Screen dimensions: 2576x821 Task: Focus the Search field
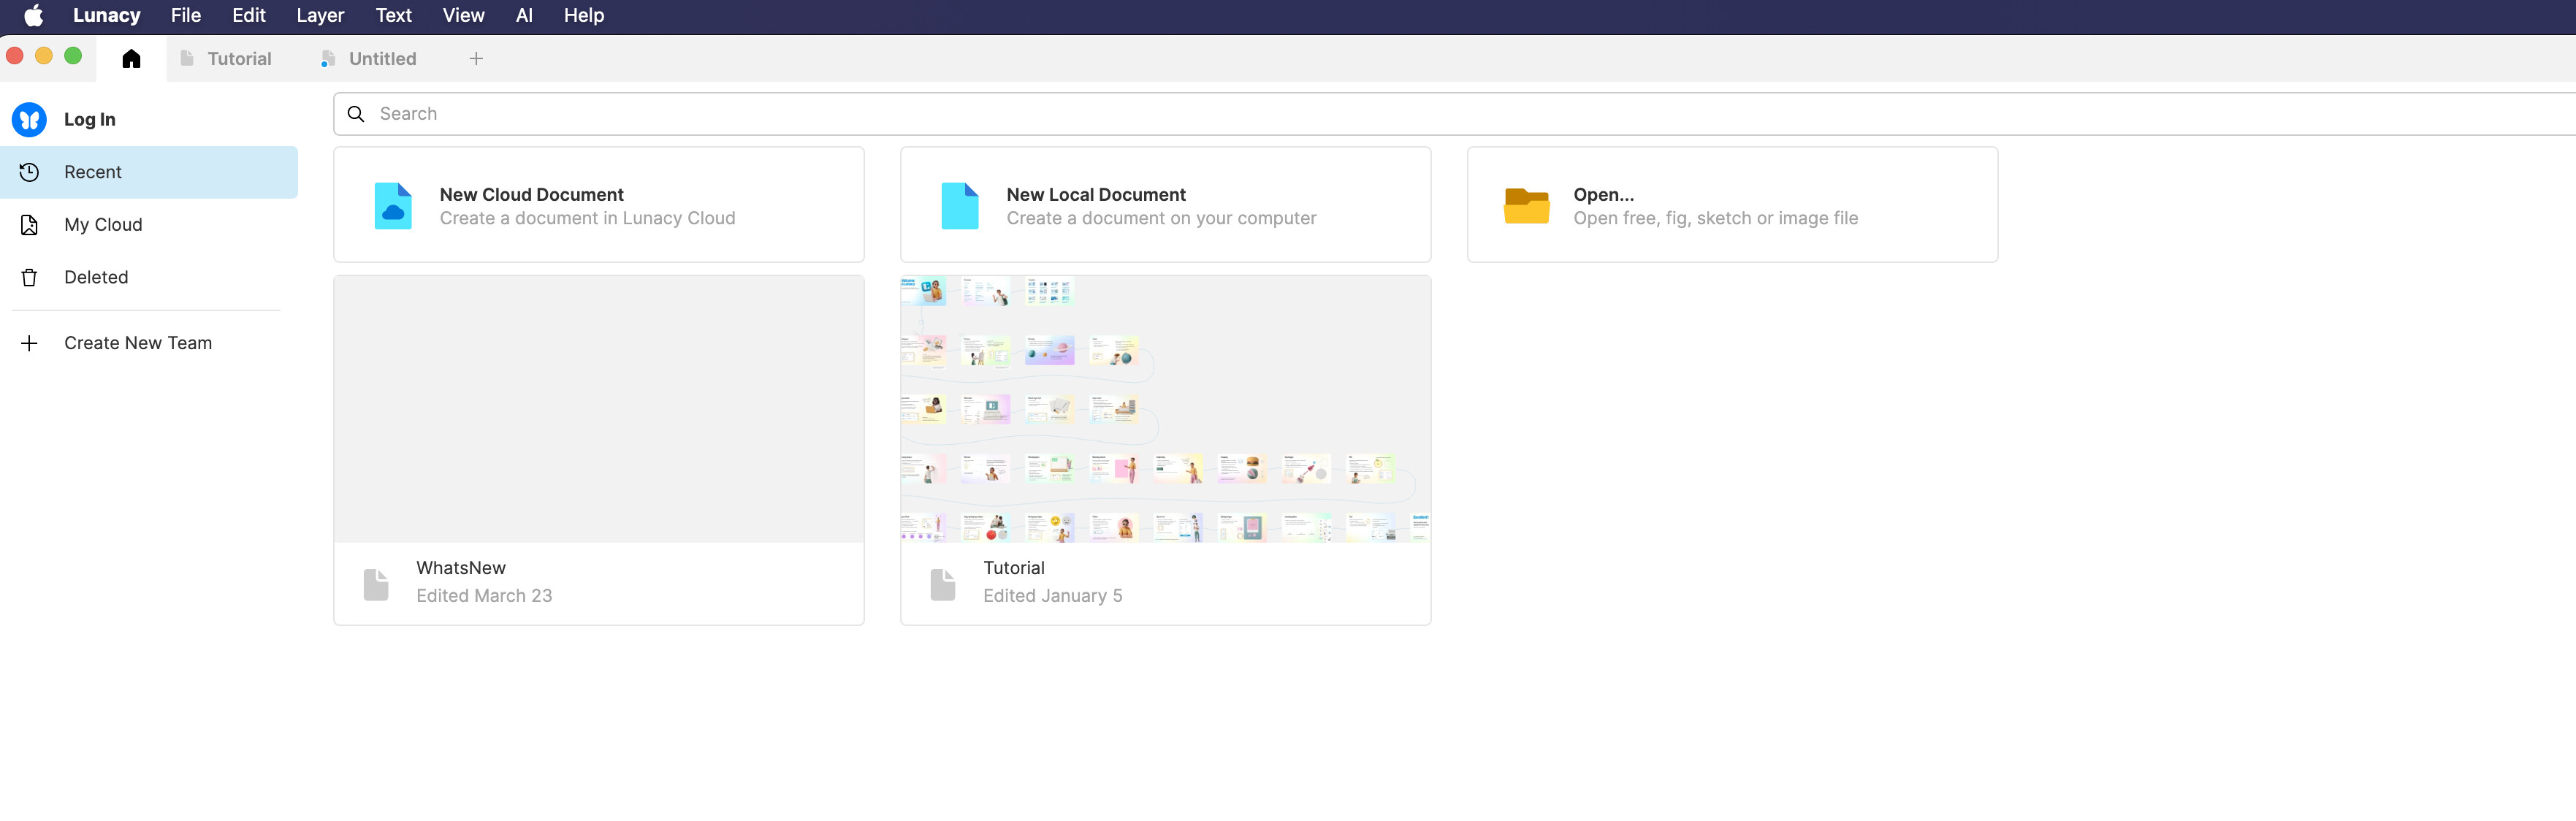tap(1454, 114)
